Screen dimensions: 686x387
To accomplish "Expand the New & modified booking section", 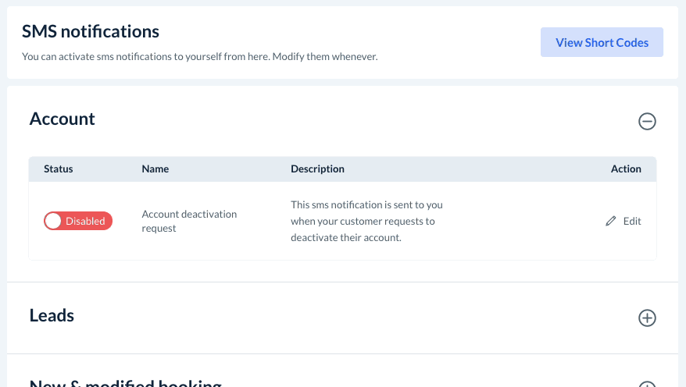I will point(647,384).
